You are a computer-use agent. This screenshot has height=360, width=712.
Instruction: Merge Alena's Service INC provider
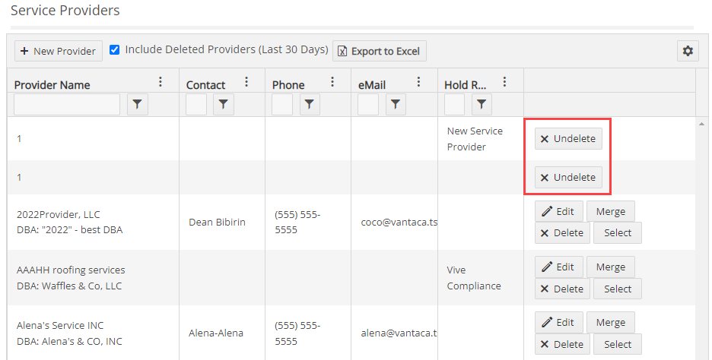click(611, 322)
